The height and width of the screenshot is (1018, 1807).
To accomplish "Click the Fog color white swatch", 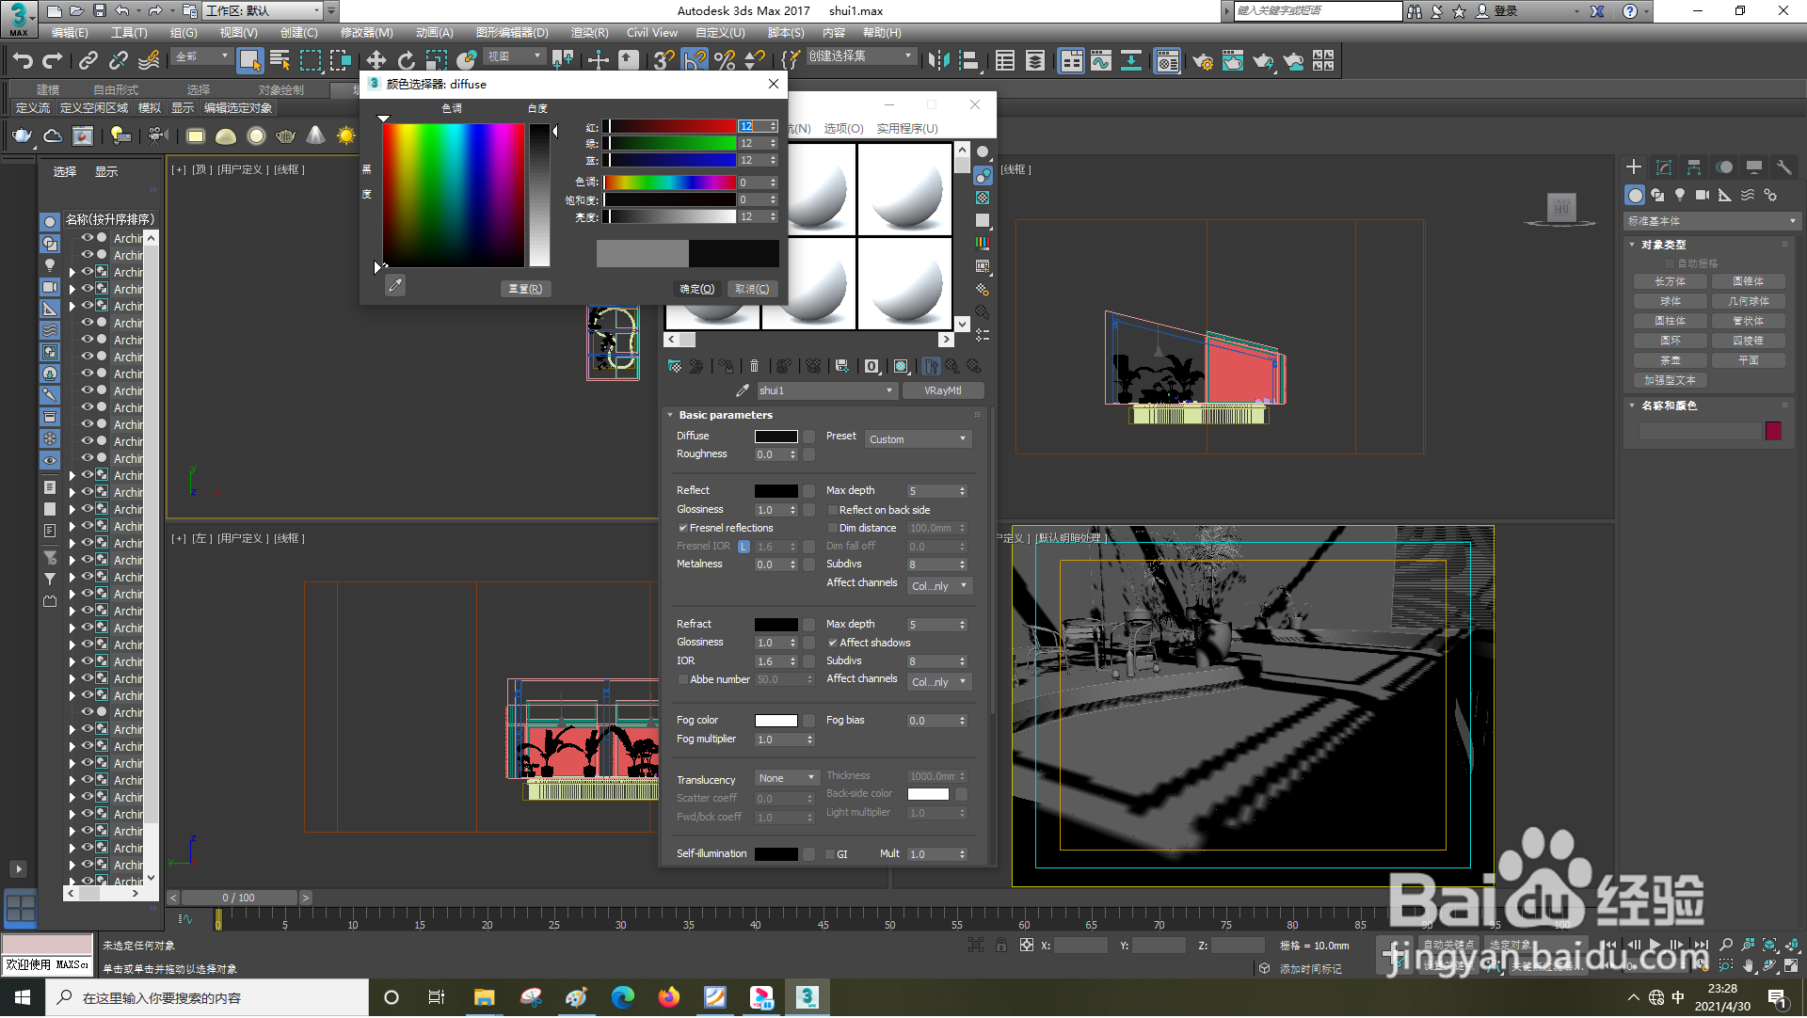I will [776, 721].
